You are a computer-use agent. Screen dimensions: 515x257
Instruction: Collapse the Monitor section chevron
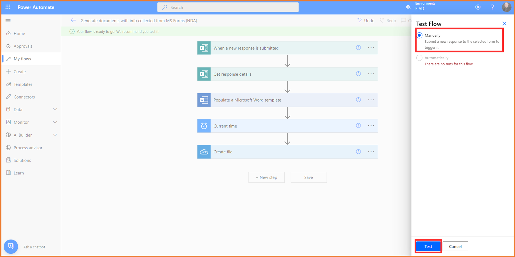55,122
